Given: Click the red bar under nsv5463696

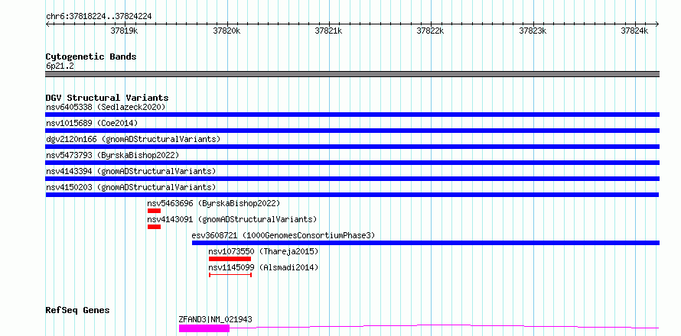Looking at the screenshot, I should (x=154, y=211).
